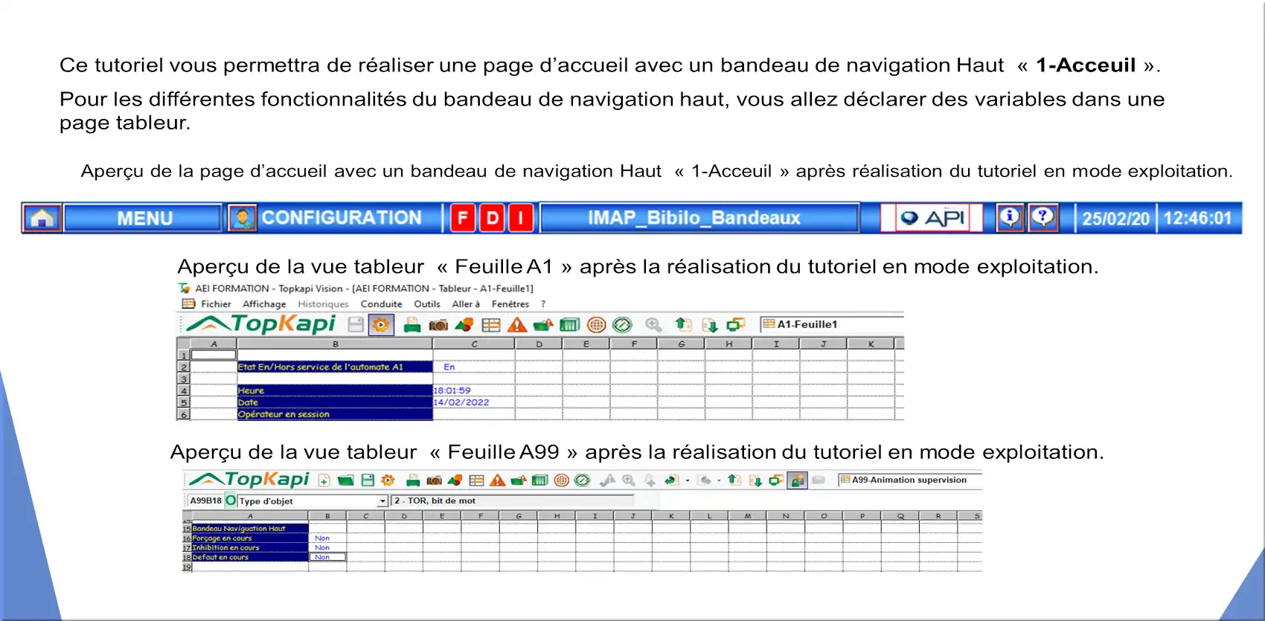Click the green open folder icon in A99 toolbar
Image resolution: width=1265 pixels, height=621 pixels.
pyautogui.click(x=345, y=480)
